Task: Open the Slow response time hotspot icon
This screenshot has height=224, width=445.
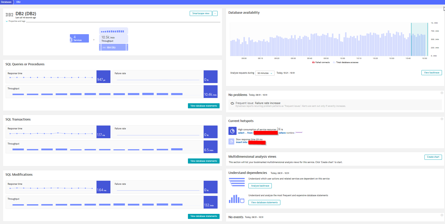Action: pyautogui.click(x=231, y=141)
